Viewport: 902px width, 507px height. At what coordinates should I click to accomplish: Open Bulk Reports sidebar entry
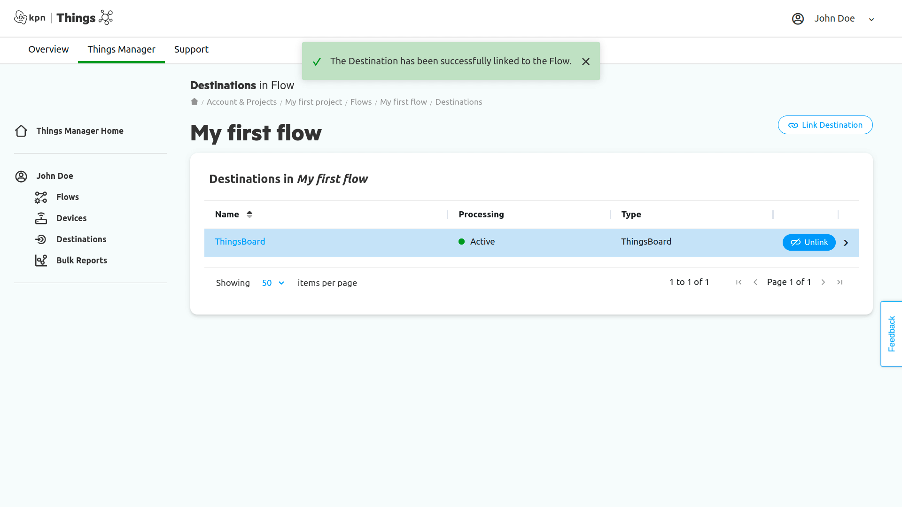click(x=81, y=261)
